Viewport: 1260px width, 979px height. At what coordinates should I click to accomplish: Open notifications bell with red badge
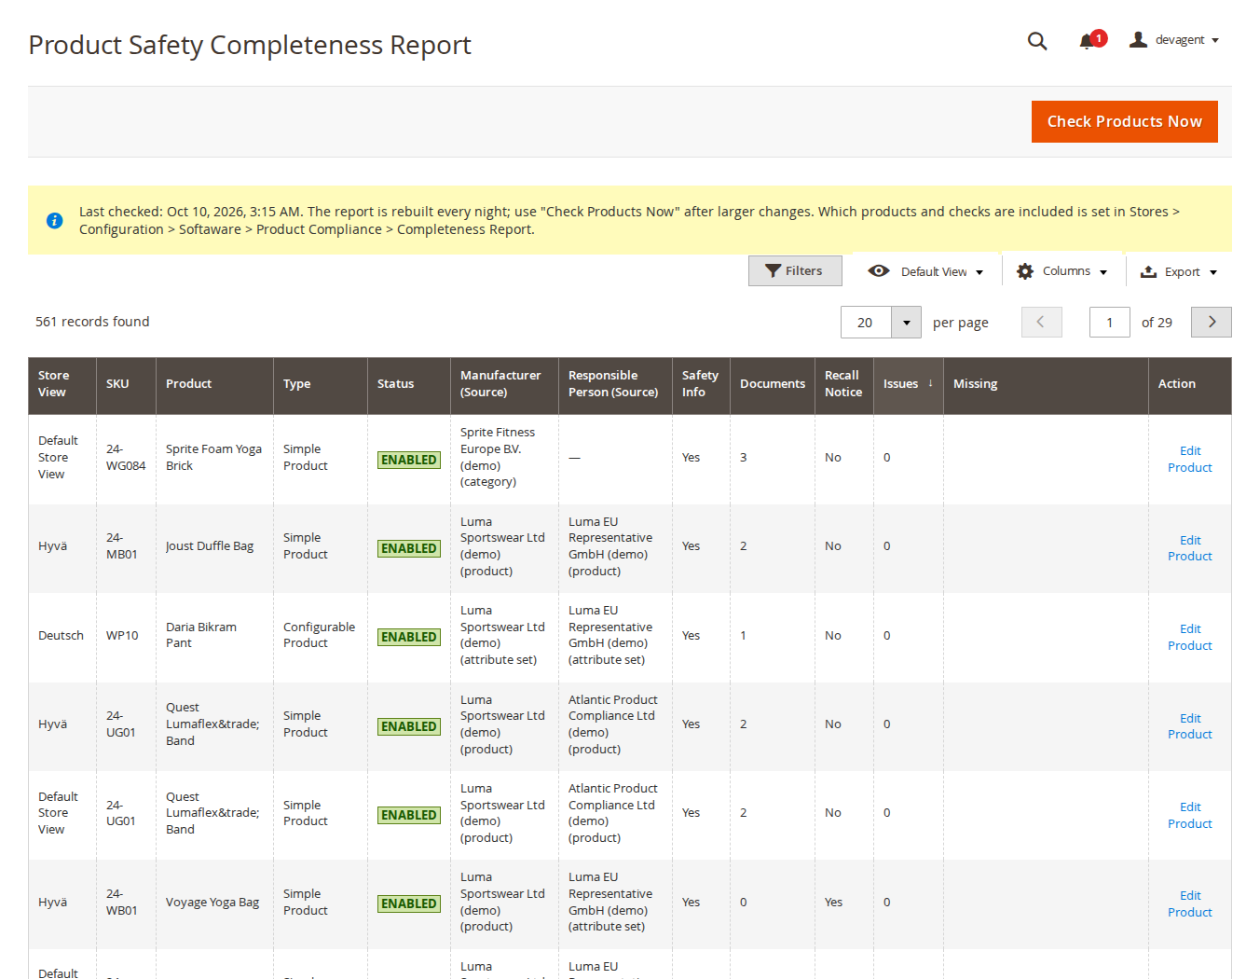(x=1091, y=40)
